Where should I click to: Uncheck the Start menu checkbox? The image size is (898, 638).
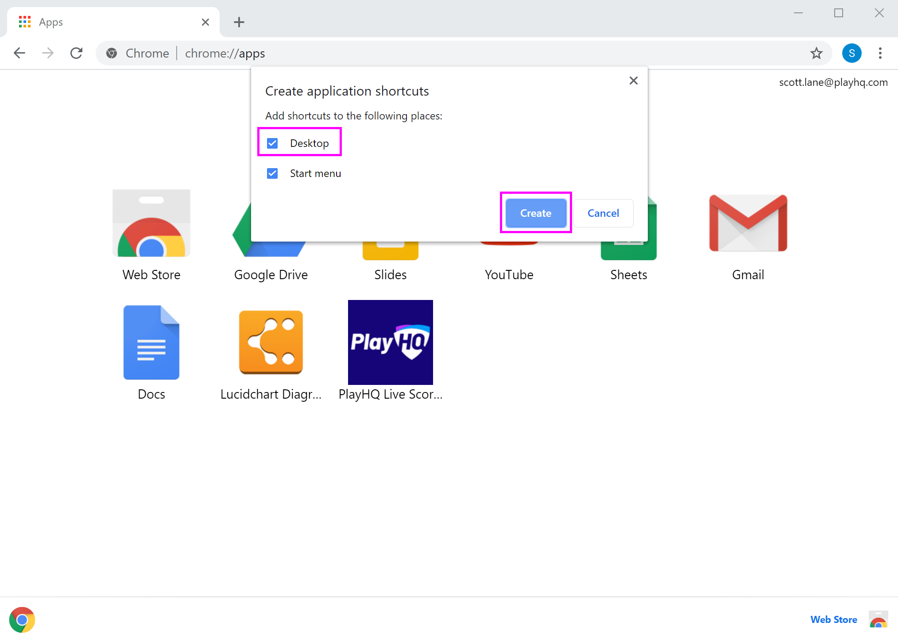pos(272,173)
